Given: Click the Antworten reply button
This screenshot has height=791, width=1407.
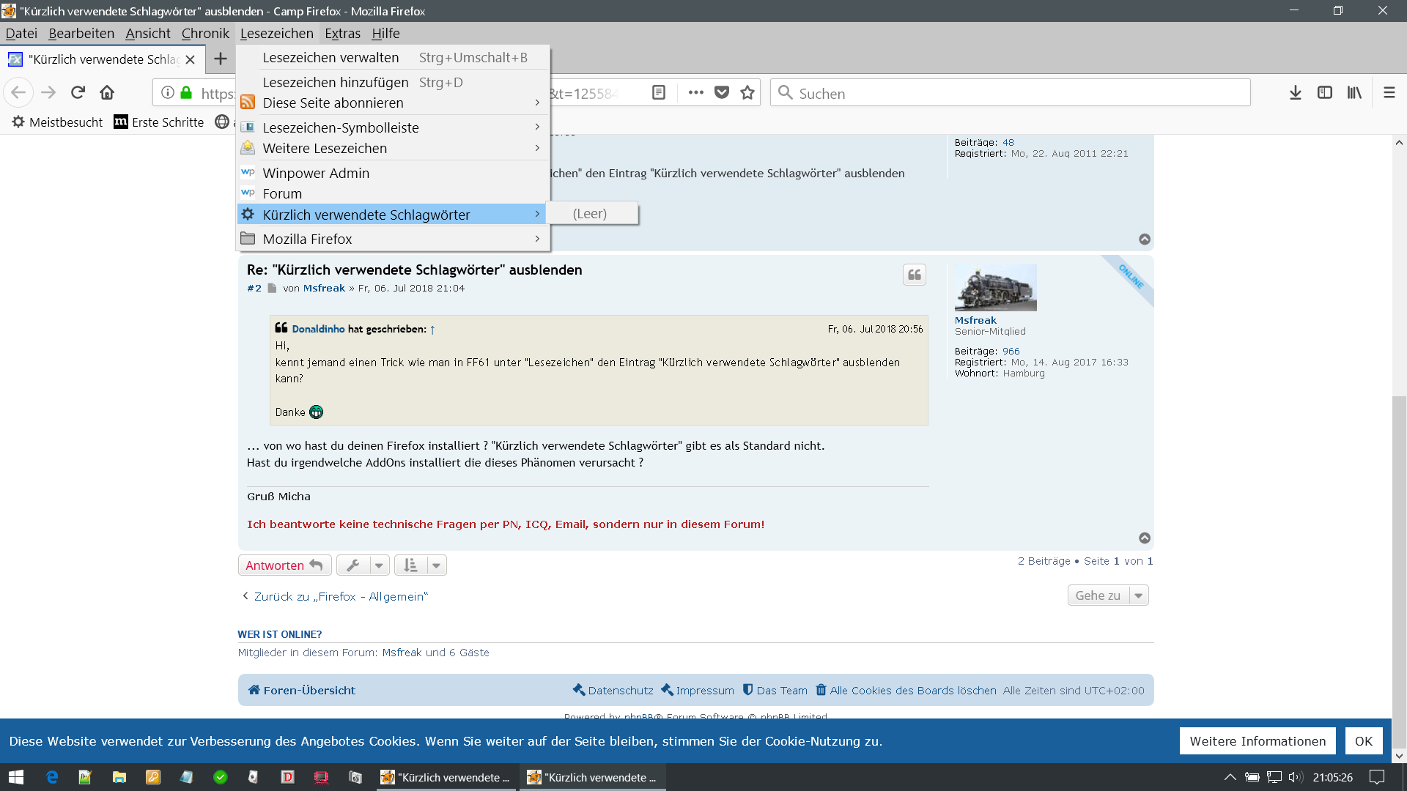Looking at the screenshot, I should pos(284,565).
